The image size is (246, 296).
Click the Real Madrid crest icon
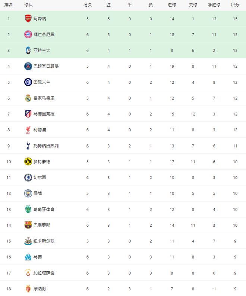28,98
